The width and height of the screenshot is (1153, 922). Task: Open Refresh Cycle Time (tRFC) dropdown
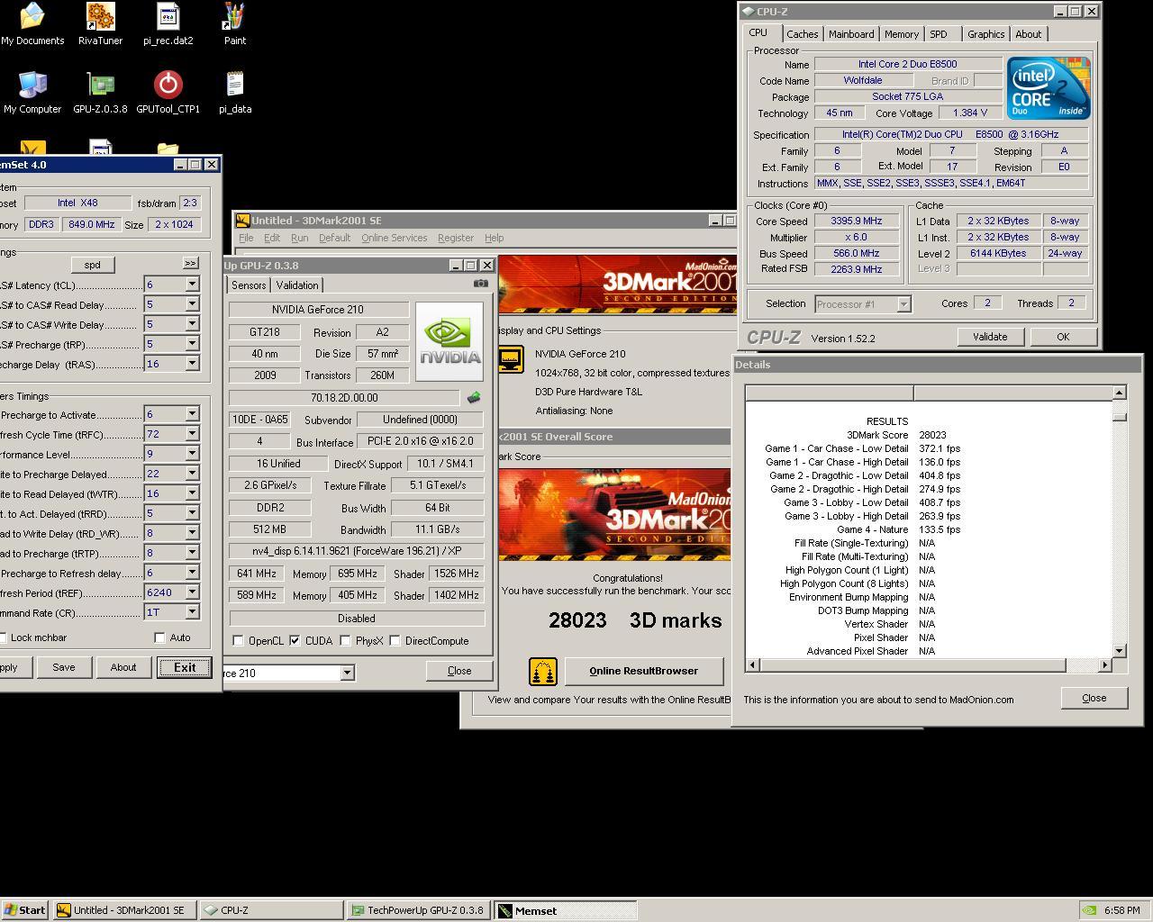[x=192, y=434]
